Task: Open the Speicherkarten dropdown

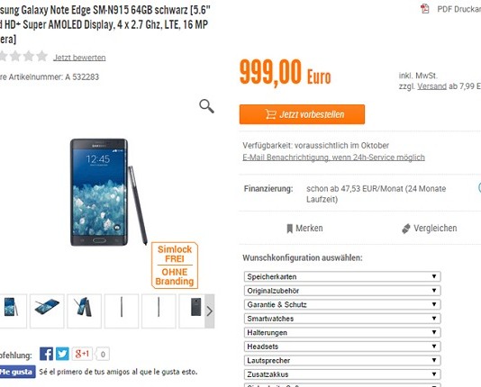Action: point(342,276)
